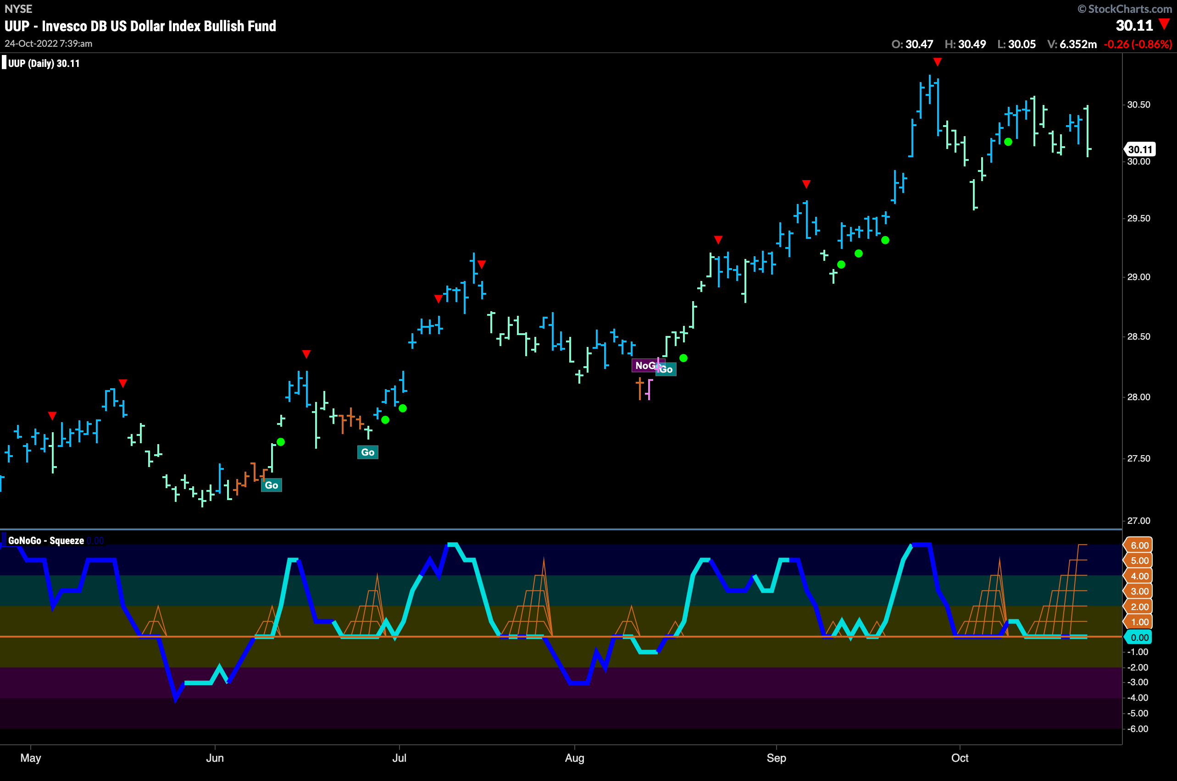Click the 24-Oct-2022 7:39:am timestamp
1177x781 pixels.
[x=48, y=44]
